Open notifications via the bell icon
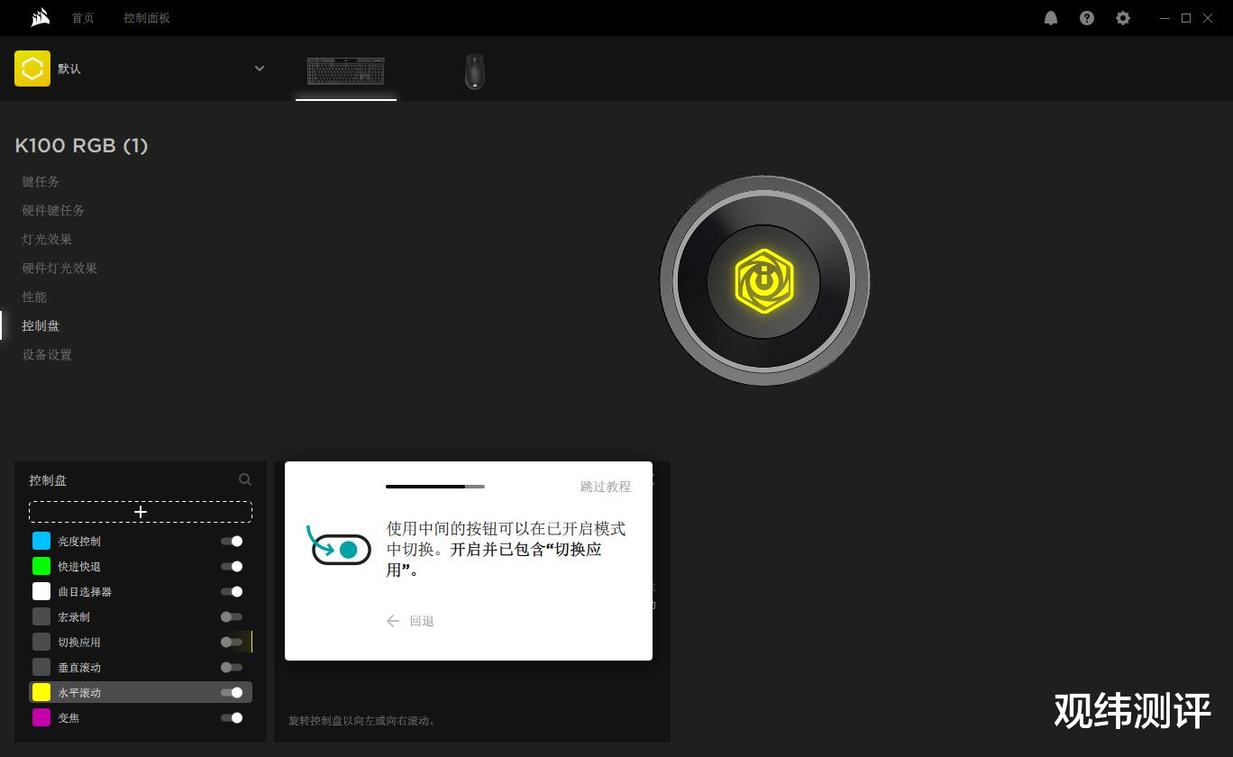The height and width of the screenshot is (757, 1233). pyautogui.click(x=1050, y=17)
